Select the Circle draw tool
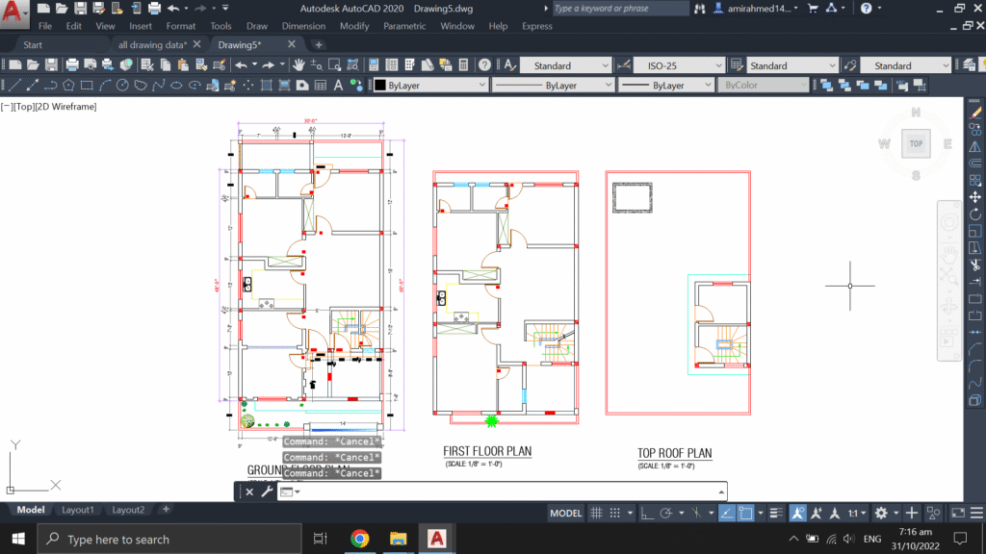 point(122,86)
